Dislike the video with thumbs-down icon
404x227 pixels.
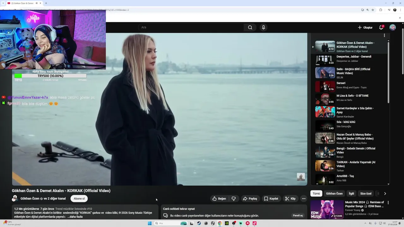(x=234, y=199)
